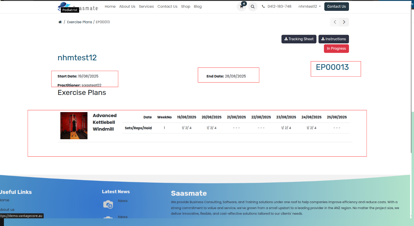Click the search magnifier icon
Viewport: 414px width, 226px height.
click(x=253, y=7)
